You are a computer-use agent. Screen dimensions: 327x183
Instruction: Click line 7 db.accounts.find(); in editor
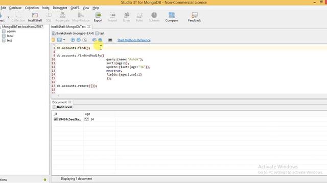tap(74, 48)
